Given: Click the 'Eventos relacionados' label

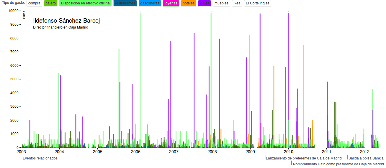Looking at the screenshot, I should [40, 158].
